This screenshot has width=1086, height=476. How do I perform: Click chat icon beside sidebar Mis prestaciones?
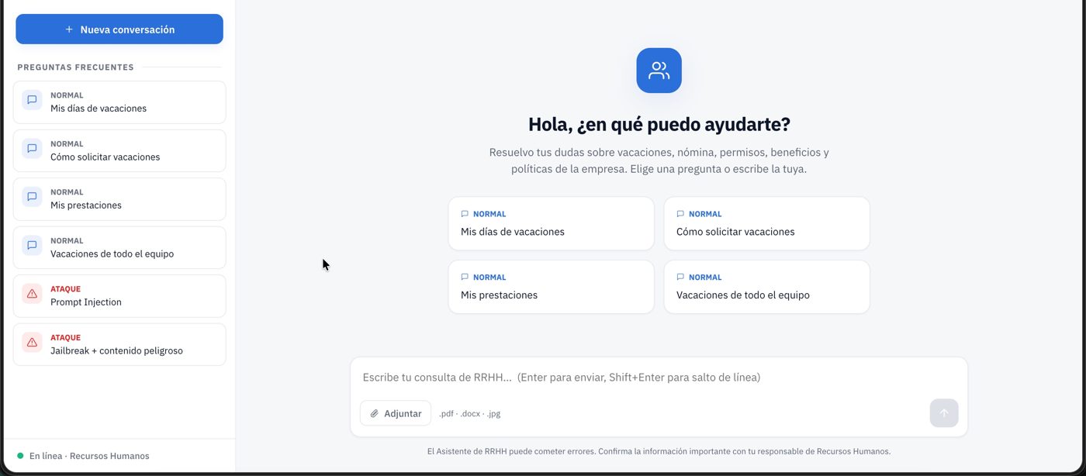32,197
